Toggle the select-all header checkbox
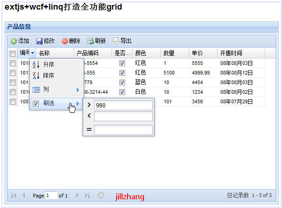 [x=13, y=53]
